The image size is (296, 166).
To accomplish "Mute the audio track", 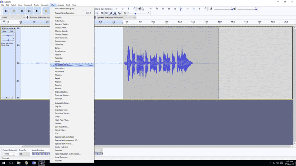I will tap(4, 31).
